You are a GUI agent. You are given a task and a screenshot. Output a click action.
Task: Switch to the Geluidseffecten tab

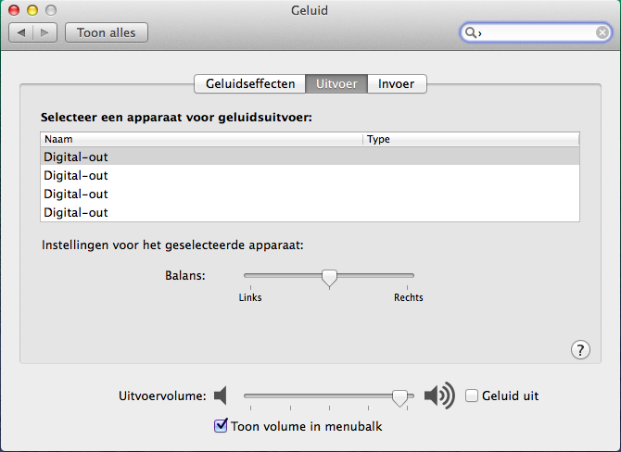[250, 83]
